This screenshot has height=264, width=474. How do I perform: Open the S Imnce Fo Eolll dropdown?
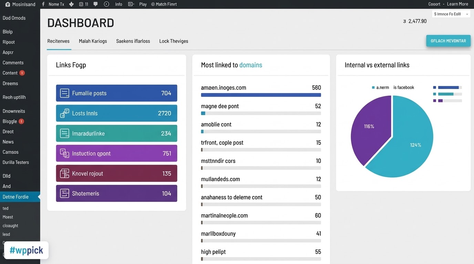pyautogui.click(x=451, y=14)
